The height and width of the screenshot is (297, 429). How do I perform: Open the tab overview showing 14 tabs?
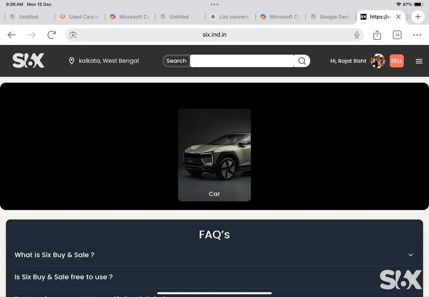pyautogui.click(x=397, y=35)
